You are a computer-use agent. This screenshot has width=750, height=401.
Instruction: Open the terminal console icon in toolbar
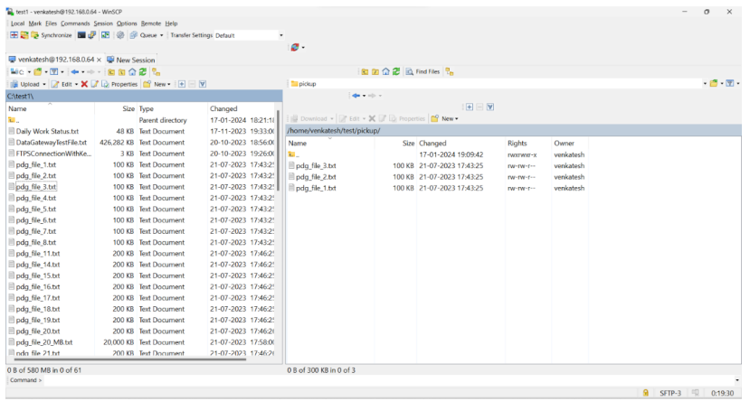coord(81,35)
